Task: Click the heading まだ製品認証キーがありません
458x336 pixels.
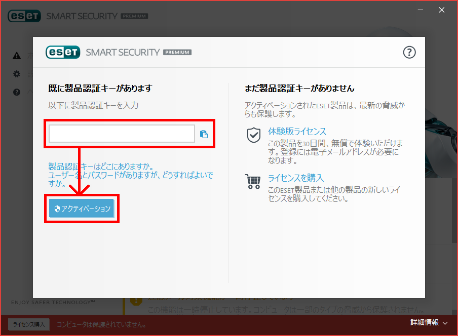Action: click(x=299, y=89)
